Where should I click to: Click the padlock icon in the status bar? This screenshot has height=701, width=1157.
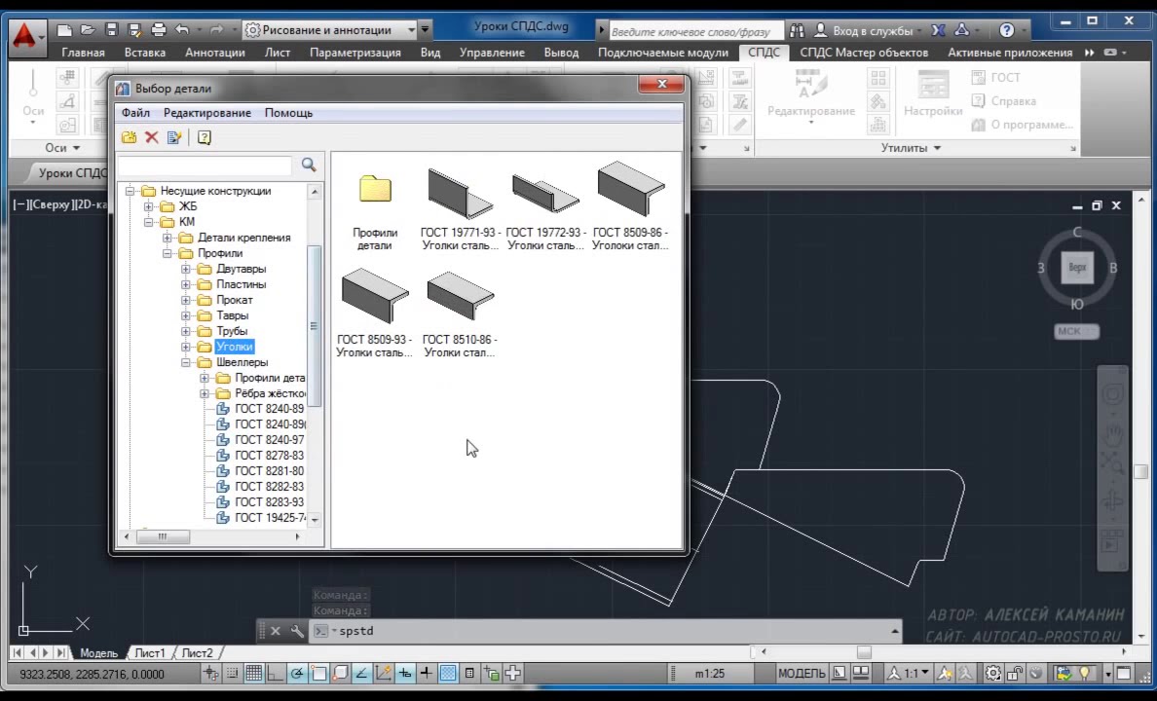click(1015, 673)
